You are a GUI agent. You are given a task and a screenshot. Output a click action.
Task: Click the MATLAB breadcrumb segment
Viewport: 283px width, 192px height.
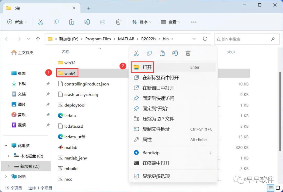(126, 39)
